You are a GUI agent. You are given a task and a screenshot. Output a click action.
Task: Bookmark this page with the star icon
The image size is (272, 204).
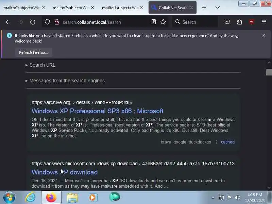pyautogui.click(x=163, y=22)
